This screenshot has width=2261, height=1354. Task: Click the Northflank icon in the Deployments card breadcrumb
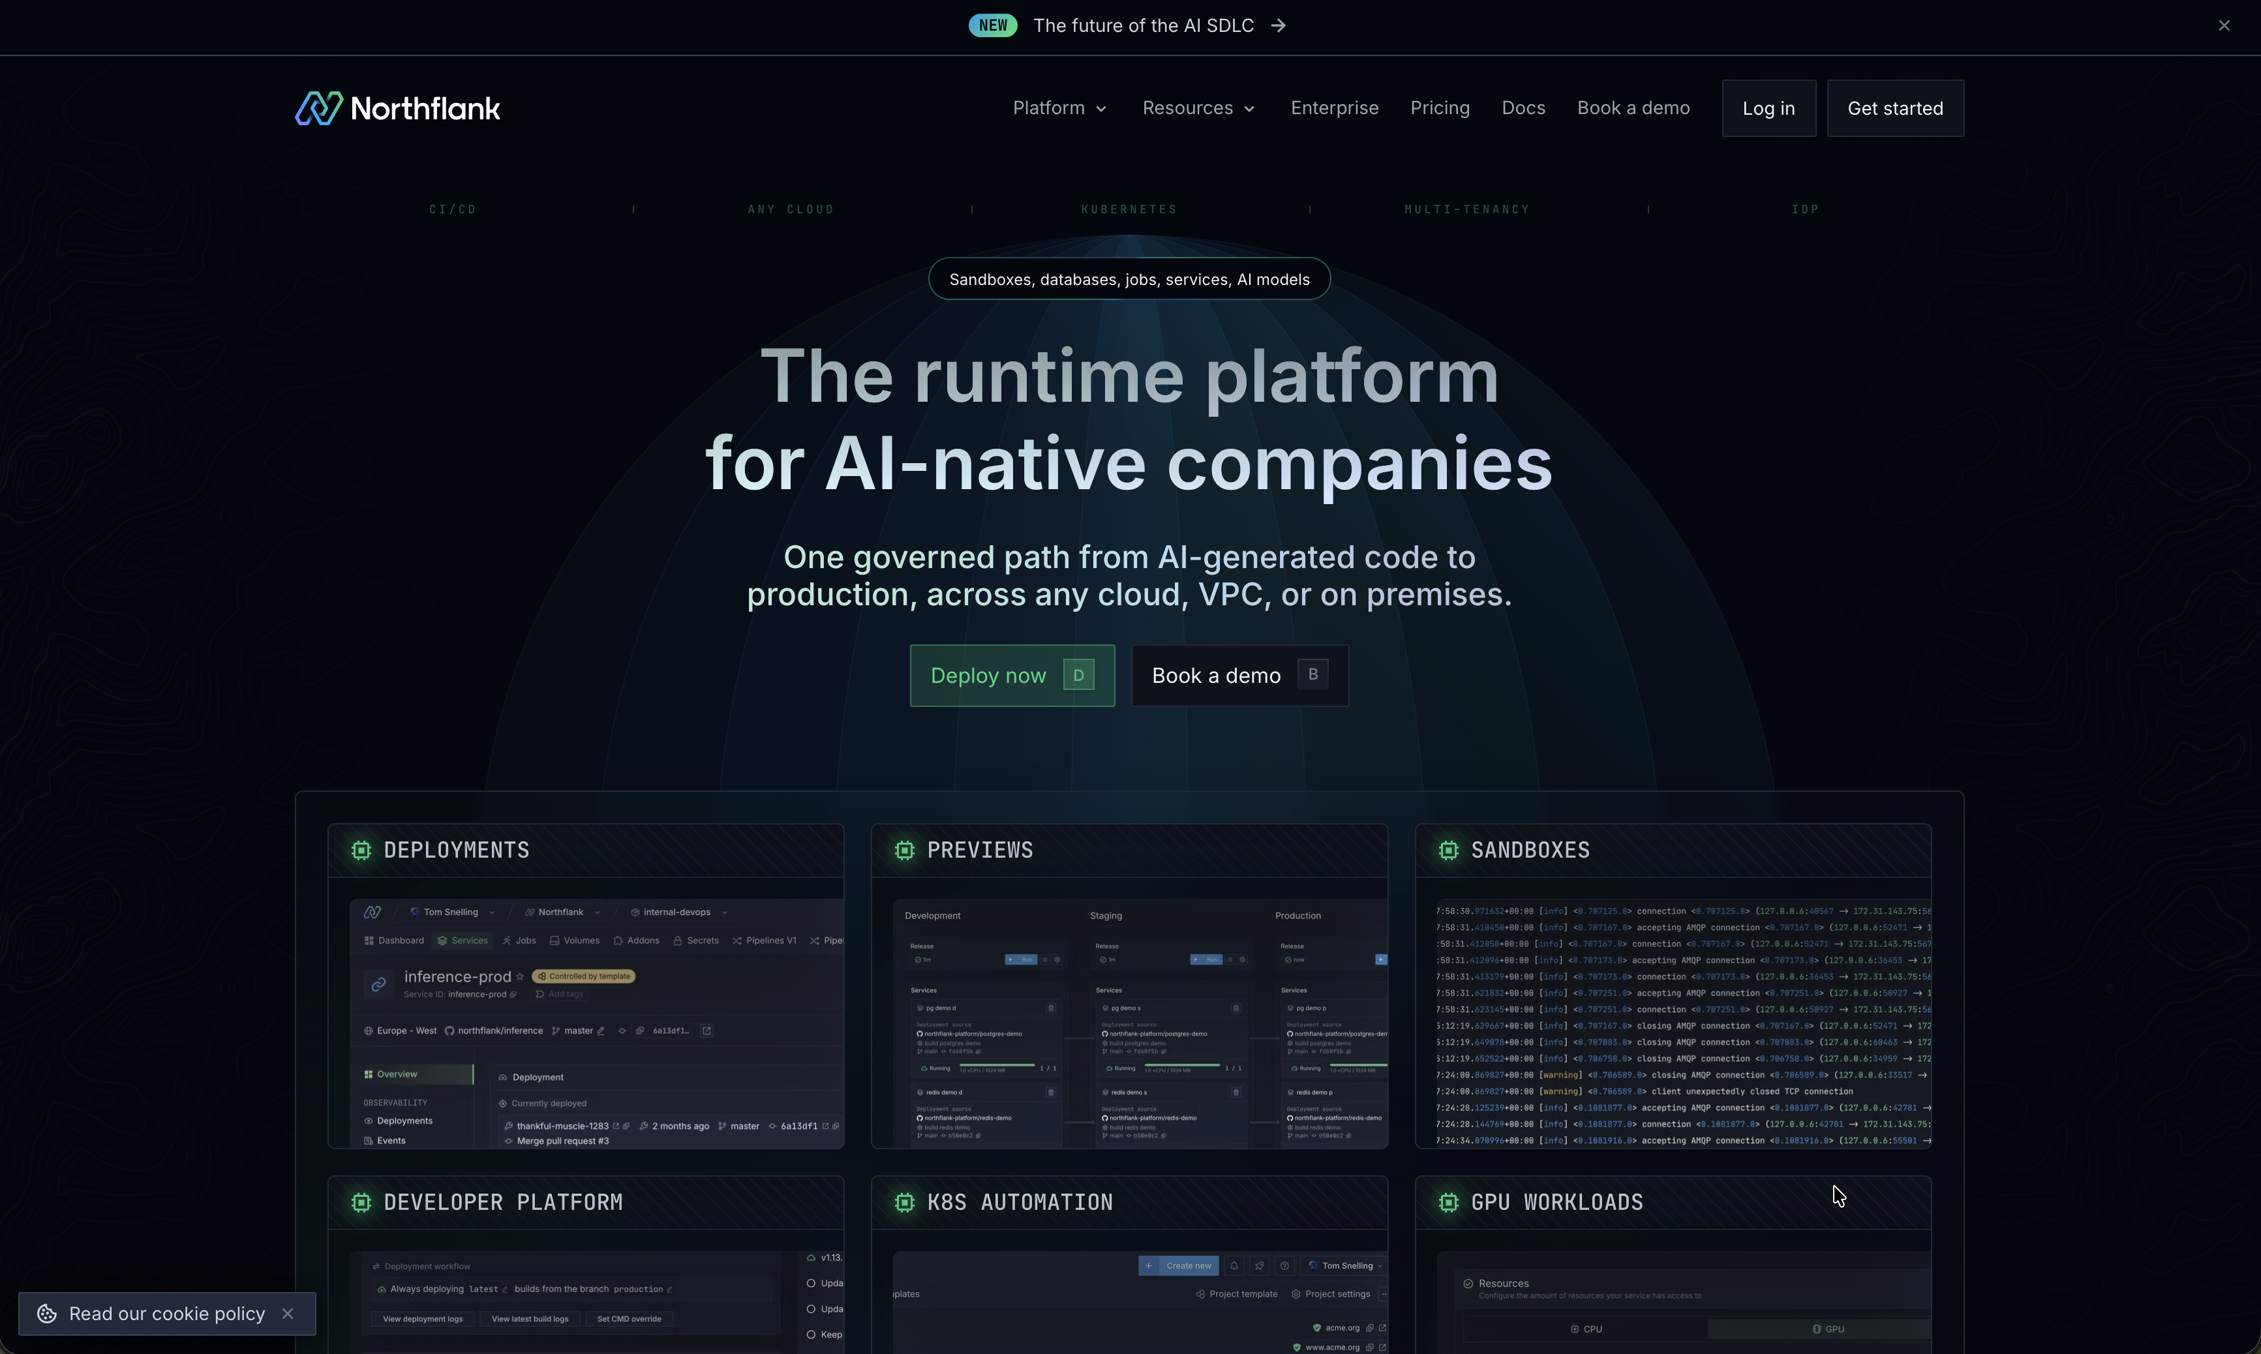pyautogui.click(x=372, y=912)
